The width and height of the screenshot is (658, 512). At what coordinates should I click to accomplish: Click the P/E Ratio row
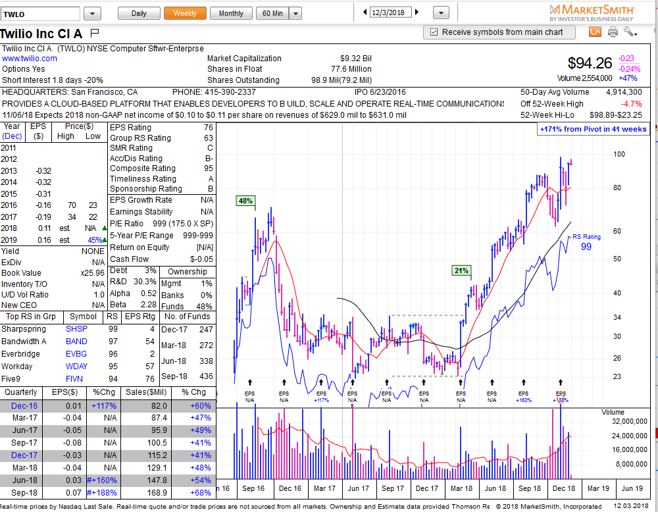coord(162,224)
